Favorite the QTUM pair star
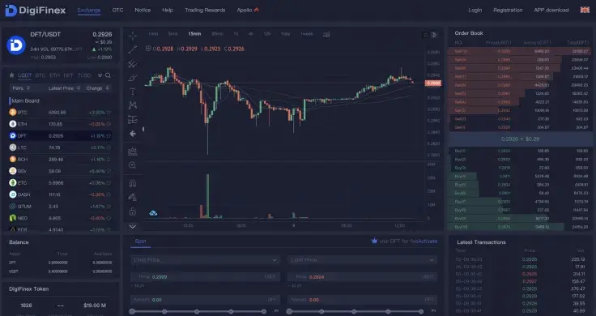The image size is (596, 316). [109, 207]
